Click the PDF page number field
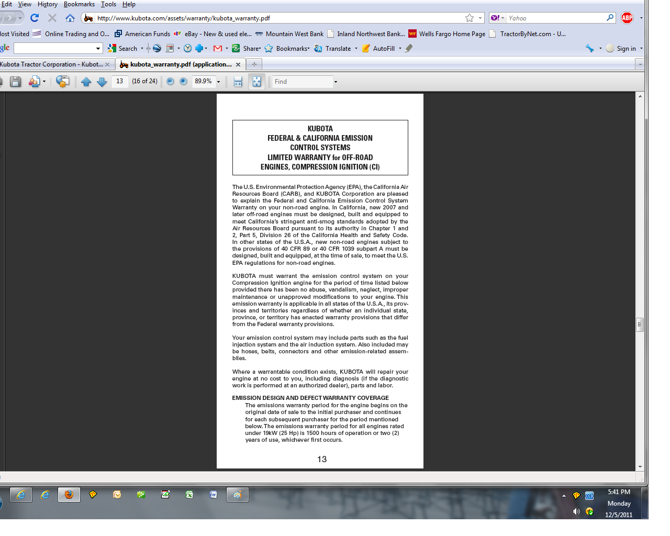The width and height of the screenshot is (670, 536). pyautogui.click(x=120, y=82)
